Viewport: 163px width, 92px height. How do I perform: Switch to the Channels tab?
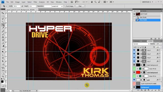click(137, 41)
